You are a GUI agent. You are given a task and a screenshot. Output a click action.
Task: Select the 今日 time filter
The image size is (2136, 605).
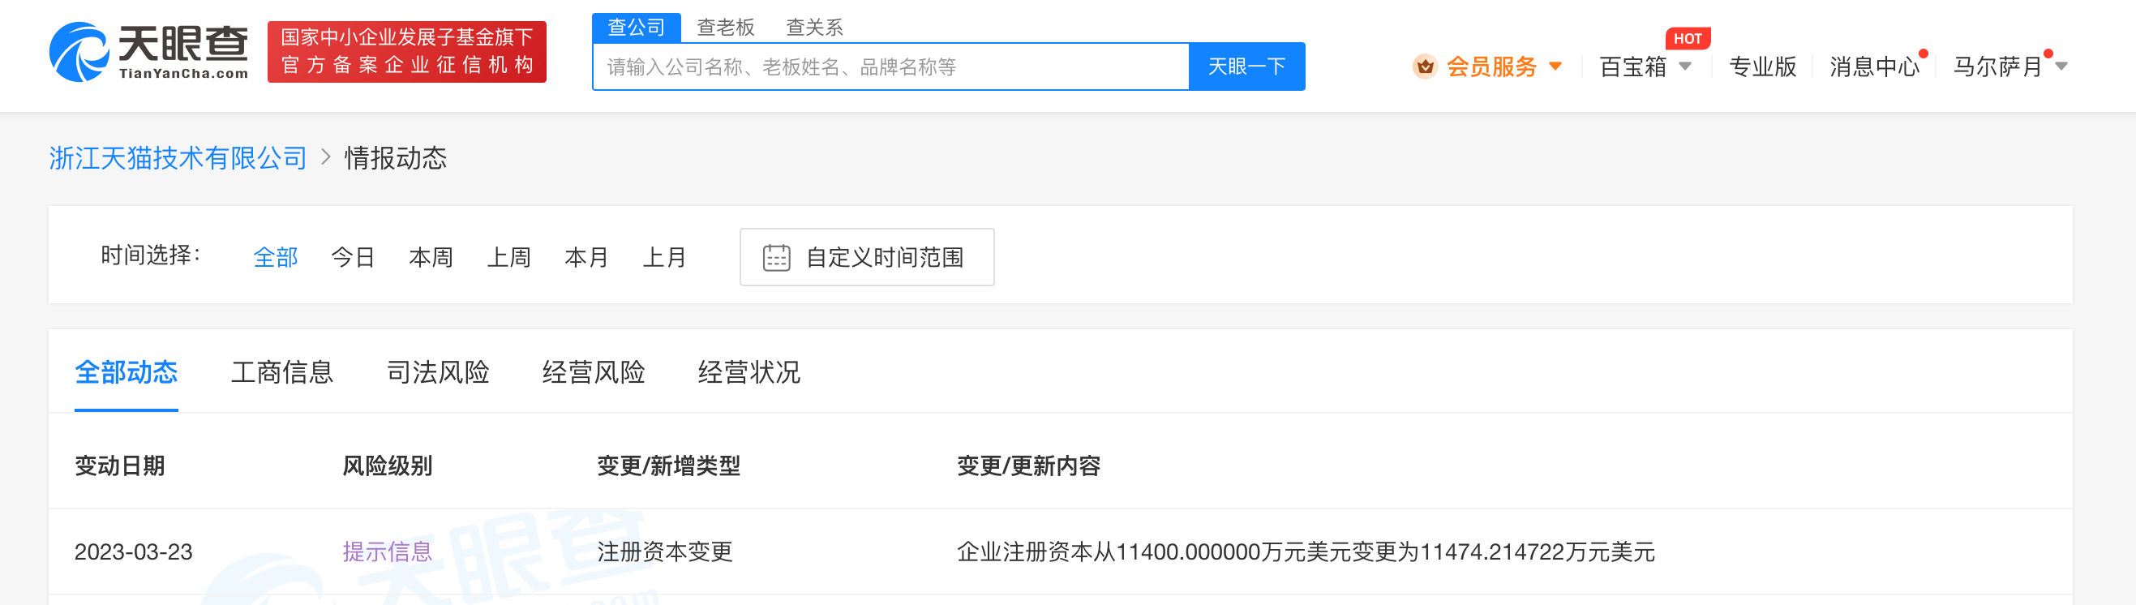point(354,258)
